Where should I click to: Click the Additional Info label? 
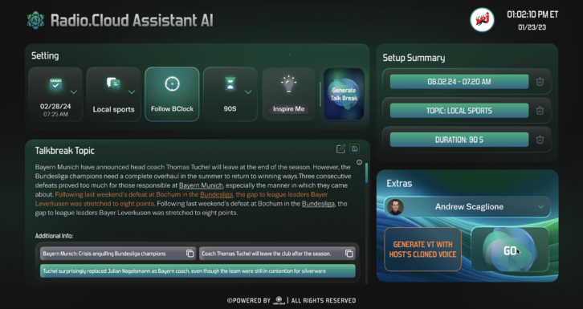click(x=54, y=236)
